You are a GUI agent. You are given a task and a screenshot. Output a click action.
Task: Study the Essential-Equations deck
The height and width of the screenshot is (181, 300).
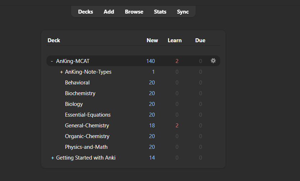coord(88,115)
